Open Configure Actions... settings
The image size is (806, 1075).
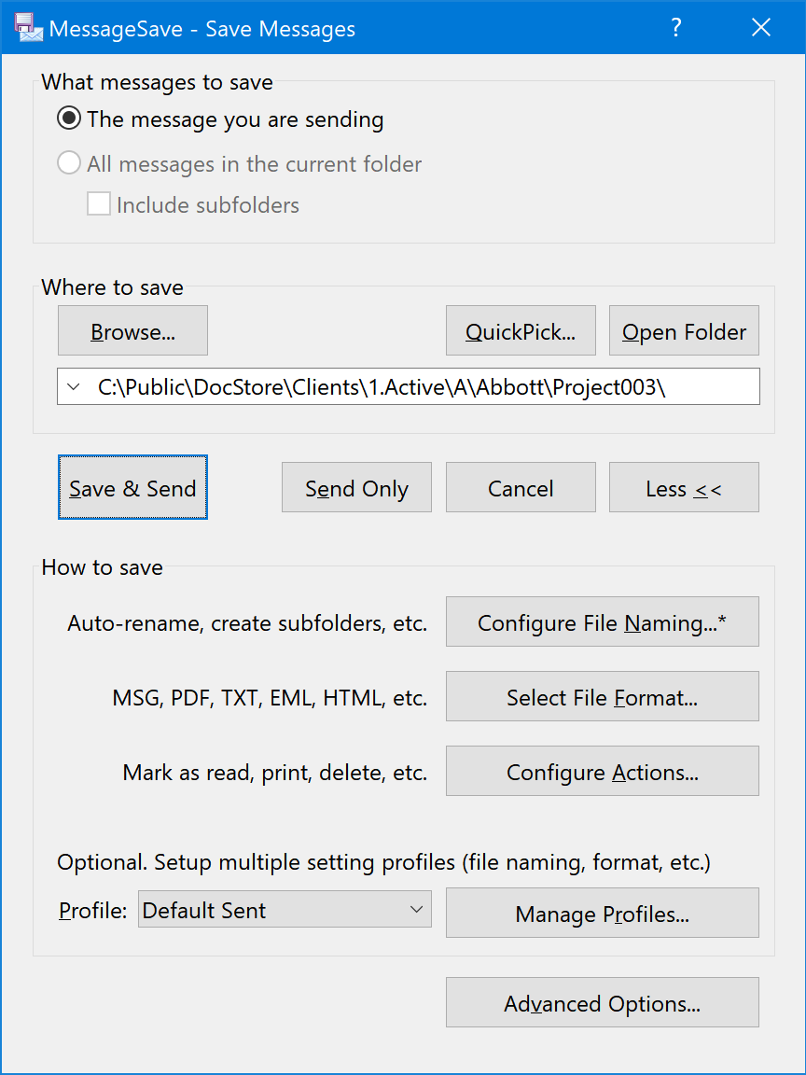[x=603, y=772]
